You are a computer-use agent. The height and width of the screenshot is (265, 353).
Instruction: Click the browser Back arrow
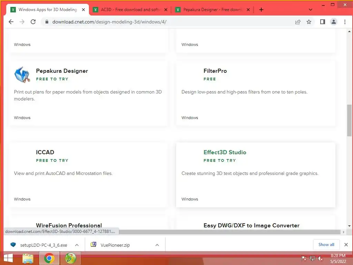[x=11, y=22]
